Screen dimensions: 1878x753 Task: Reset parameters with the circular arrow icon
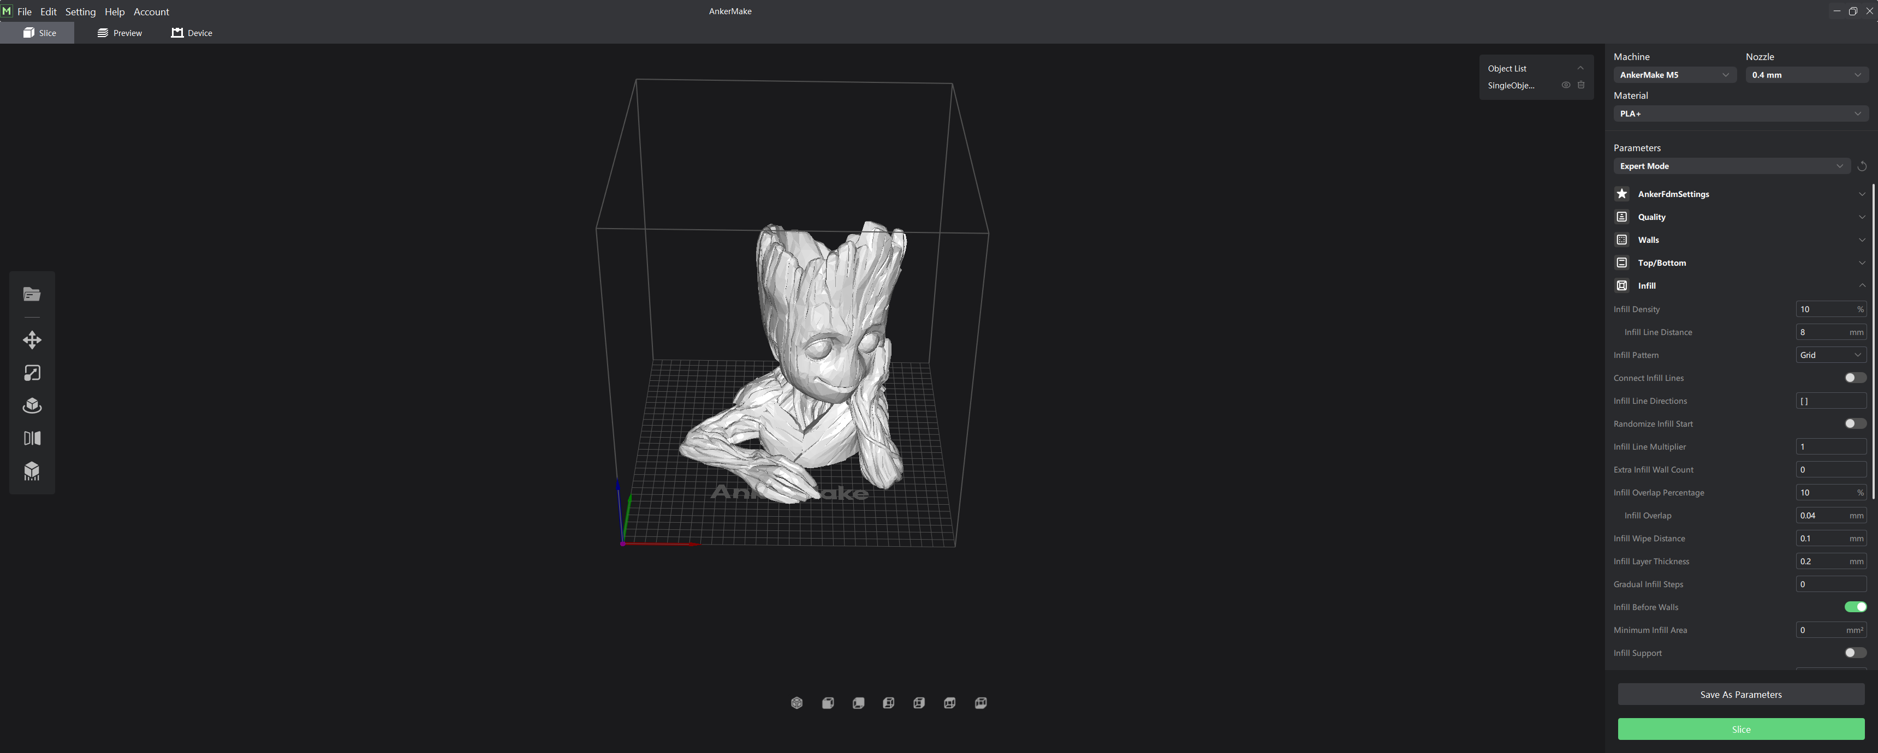(x=1862, y=166)
